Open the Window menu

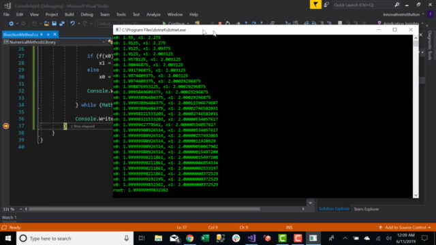click(x=175, y=14)
